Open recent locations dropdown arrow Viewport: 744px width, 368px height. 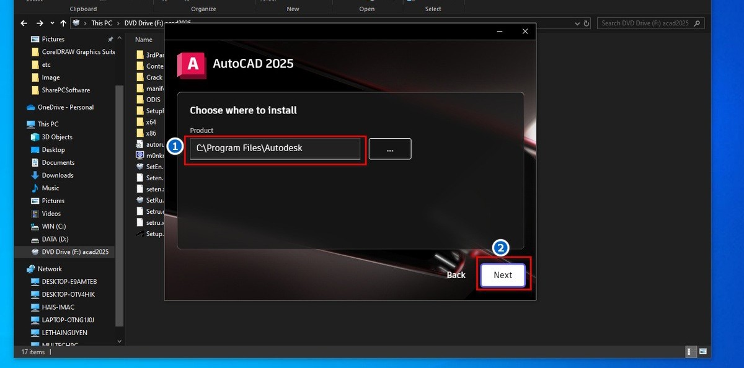51,24
